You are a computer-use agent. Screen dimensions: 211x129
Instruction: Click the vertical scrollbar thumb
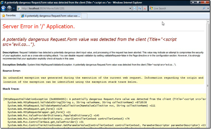[x=208, y=86]
